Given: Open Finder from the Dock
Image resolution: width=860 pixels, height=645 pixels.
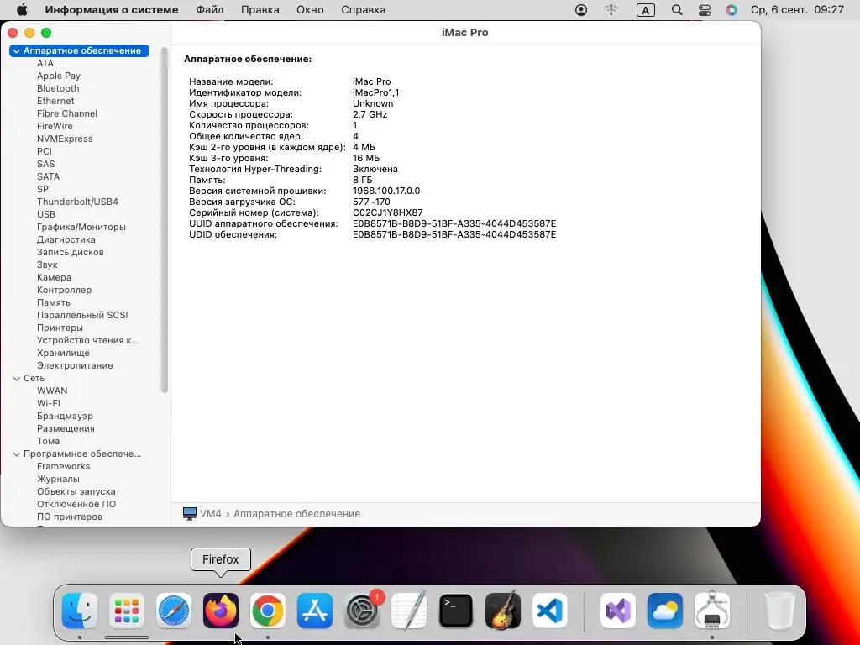Looking at the screenshot, I should [x=80, y=611].
